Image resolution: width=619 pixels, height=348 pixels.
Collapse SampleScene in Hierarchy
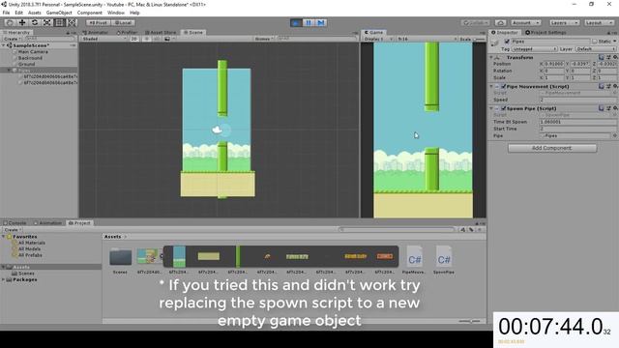coord(4,45)
